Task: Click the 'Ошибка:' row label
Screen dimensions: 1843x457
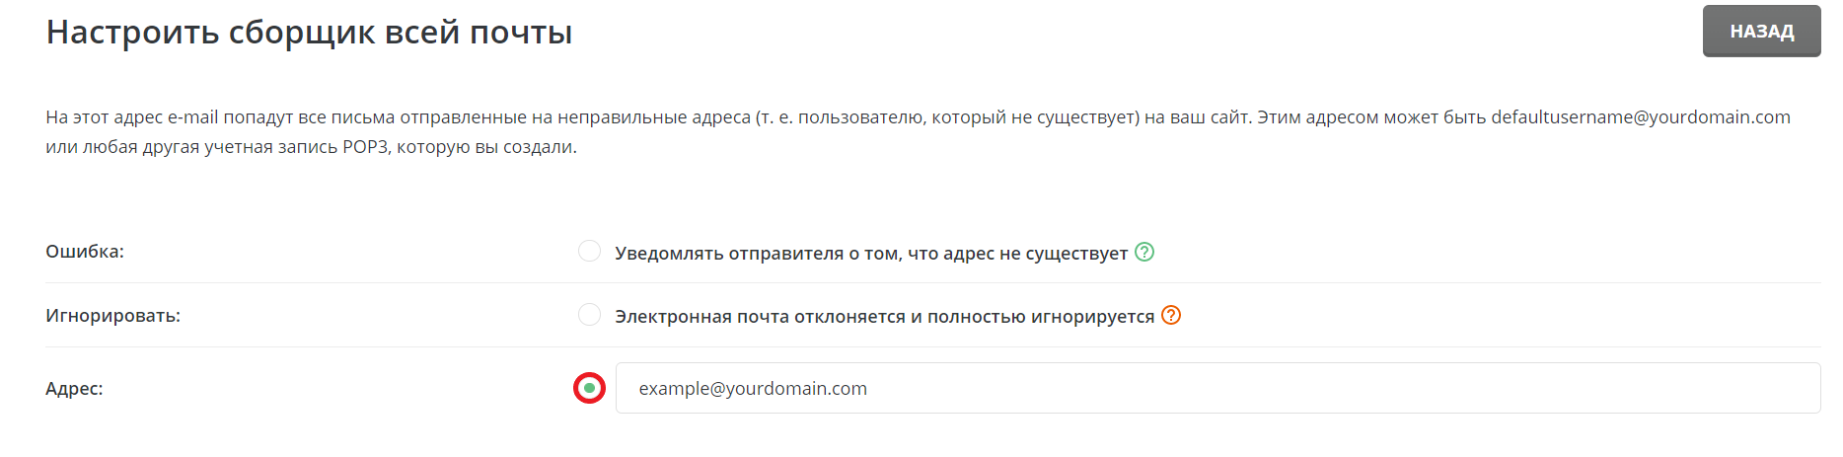Action: coord(85,252)
